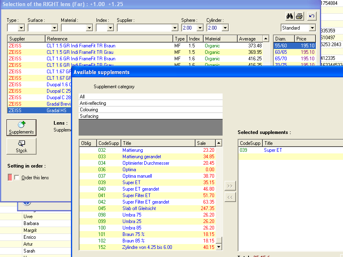The width and height of the screenshot is (343, 257).
Task: Click the pink order status color box
Action: 10,178
